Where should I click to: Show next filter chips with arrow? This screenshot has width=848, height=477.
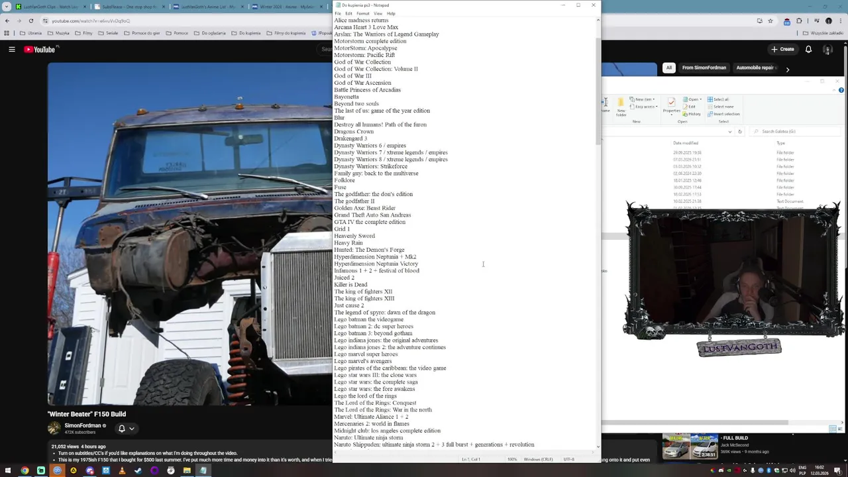788,69
